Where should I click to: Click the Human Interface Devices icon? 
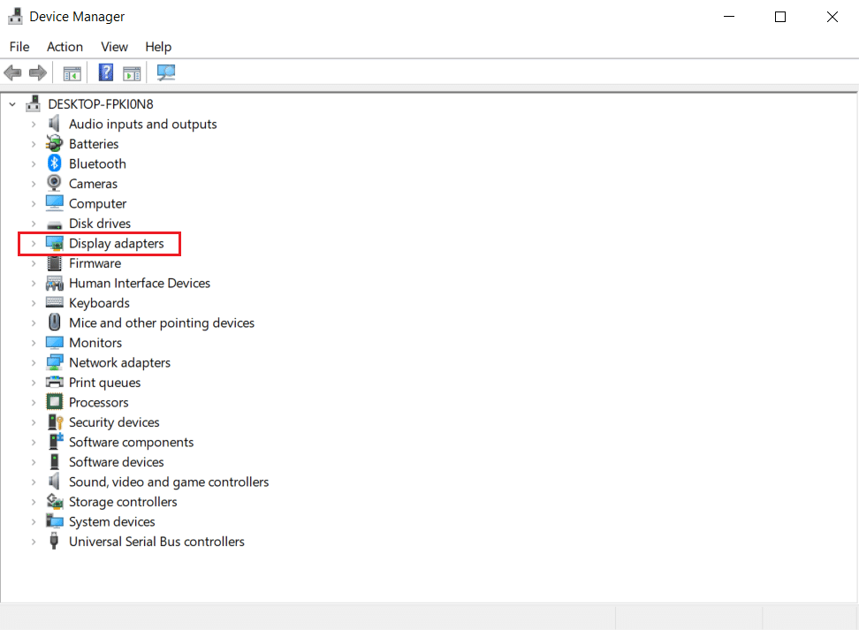(x=54, y=284)
